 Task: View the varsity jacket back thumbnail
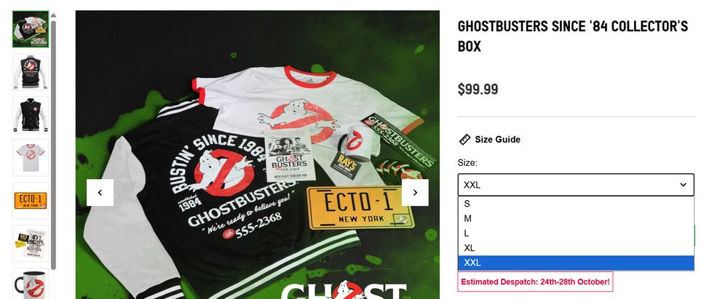click(x=30, y=72)
